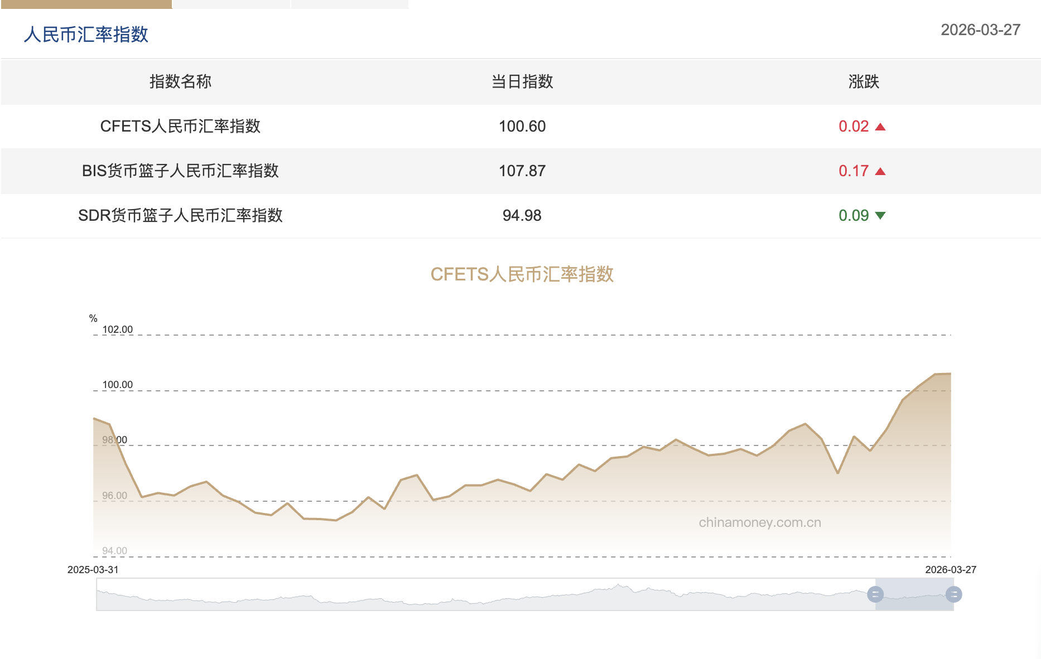Click the left handle of the zoom slider
Image resolution: width=1041 pixels, height=659 pixels.
pyautogui.click(x=875, y=594)
